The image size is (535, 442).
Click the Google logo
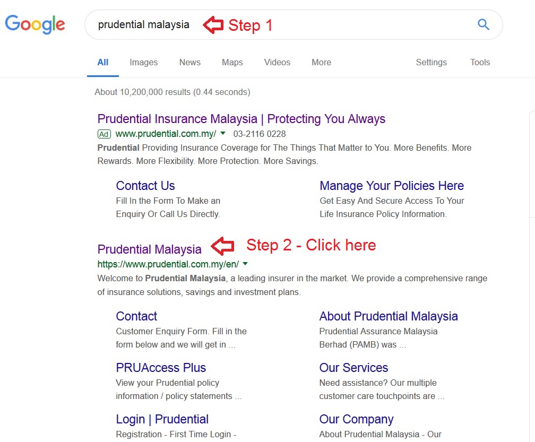[x=35, y=24]
